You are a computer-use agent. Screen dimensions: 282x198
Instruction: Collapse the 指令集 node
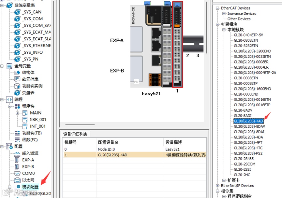(x=217, y=191)
